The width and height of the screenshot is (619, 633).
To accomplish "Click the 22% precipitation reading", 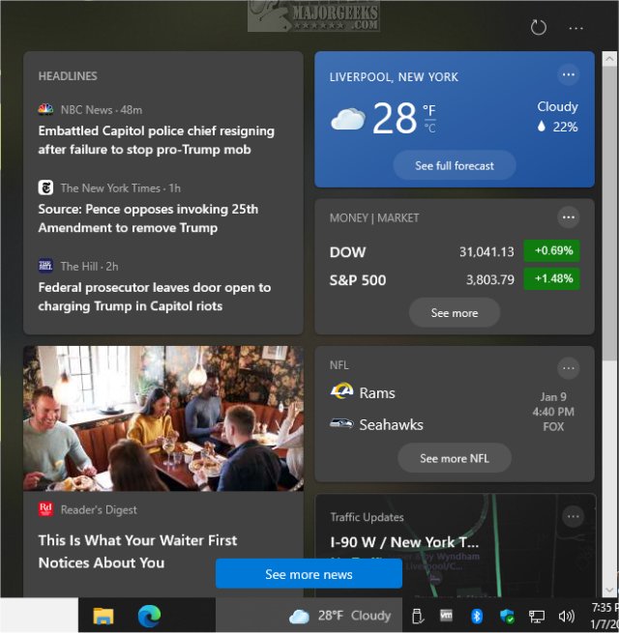I will [x=558, y=127].
